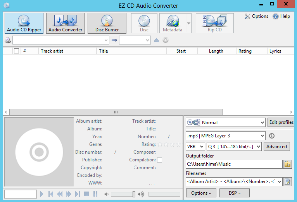Switch to Audio Converter mode
Image resolution: width=297 pixels, height=202 pixels.
[x=66, y=23]
